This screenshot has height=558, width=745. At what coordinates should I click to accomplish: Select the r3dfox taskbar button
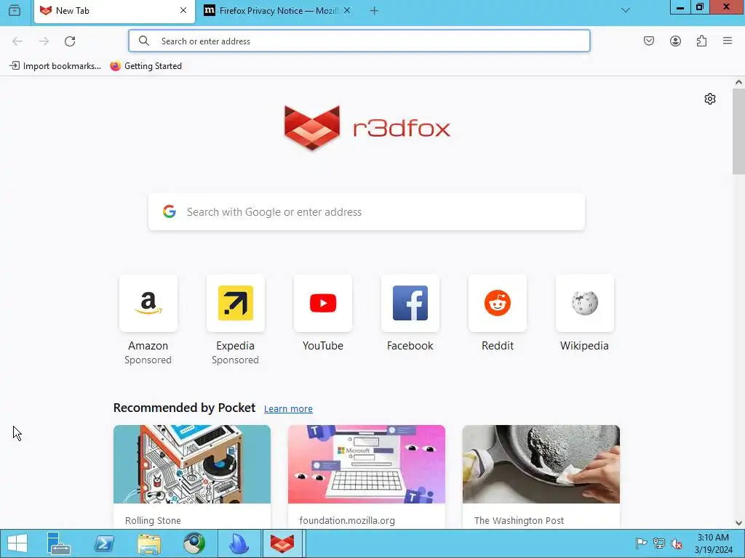pos(282,543)
